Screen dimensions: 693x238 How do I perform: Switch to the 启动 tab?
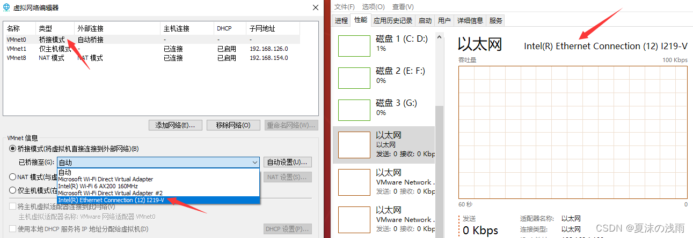(x=425, y=20)
